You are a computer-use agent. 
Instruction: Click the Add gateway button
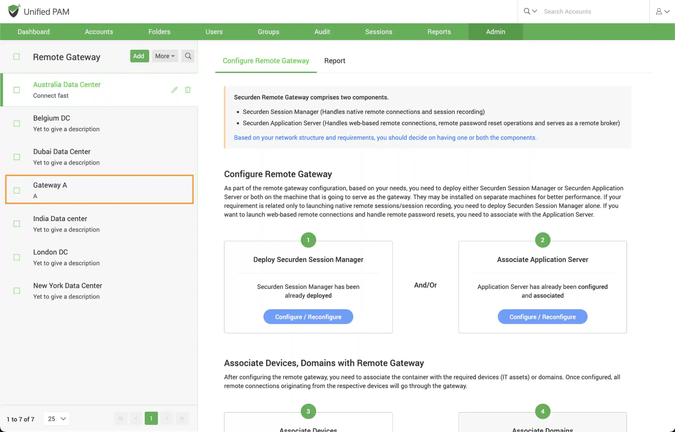(139, 56)
